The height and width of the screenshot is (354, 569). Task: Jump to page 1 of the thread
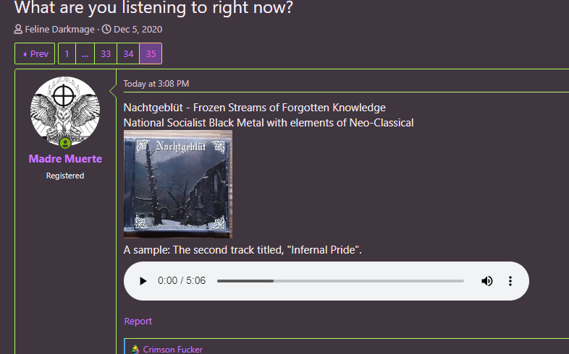pyautogui.click(x=67, y=53)
